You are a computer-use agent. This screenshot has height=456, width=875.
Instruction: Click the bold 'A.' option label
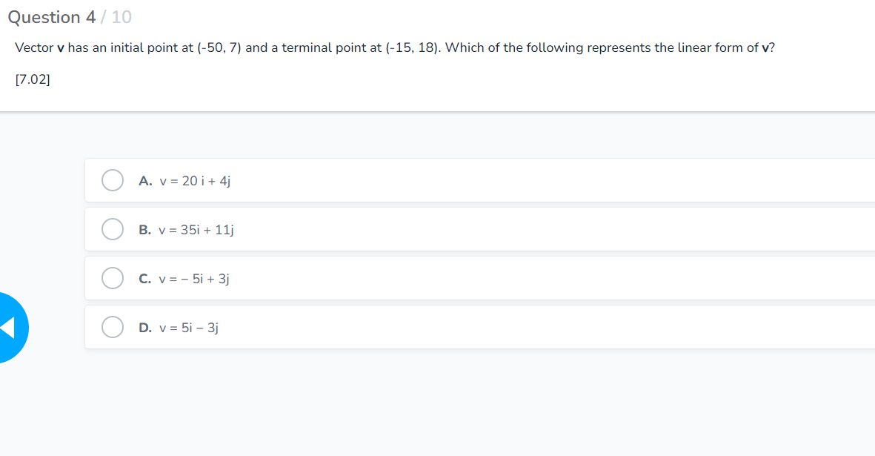(144, 180)
